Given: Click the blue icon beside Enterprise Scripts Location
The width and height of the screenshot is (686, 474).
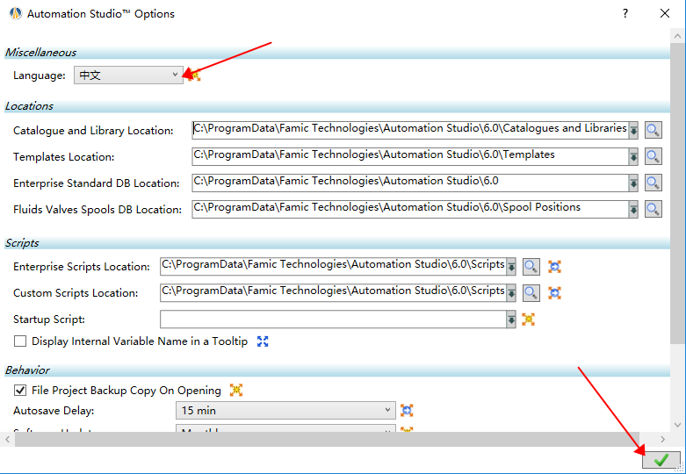Looking at the screenshot, I should (555, 267).
